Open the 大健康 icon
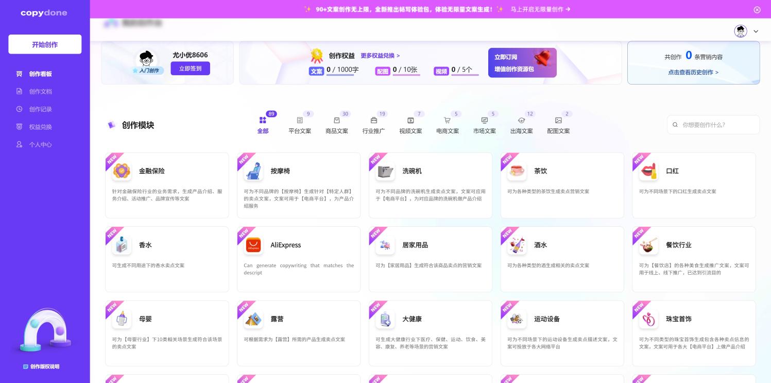This screenshot has height=383, width=771. tap(385, 319)
